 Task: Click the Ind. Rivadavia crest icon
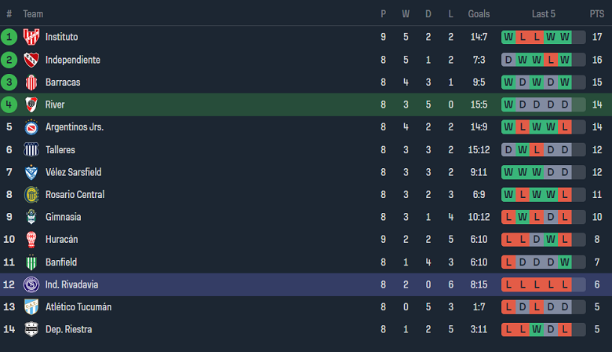point(31,284)
